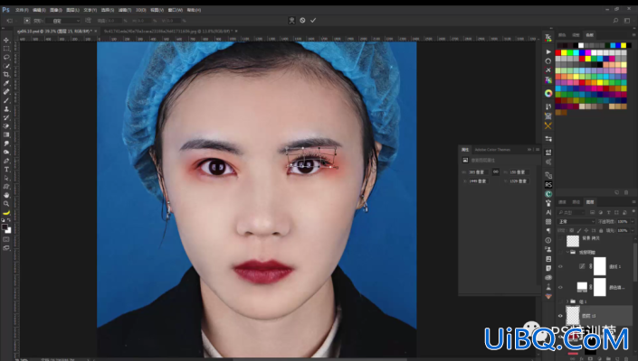Open the warp preset dropdown
The height and width of the screenshot is (361, 638).
(63, 21)
